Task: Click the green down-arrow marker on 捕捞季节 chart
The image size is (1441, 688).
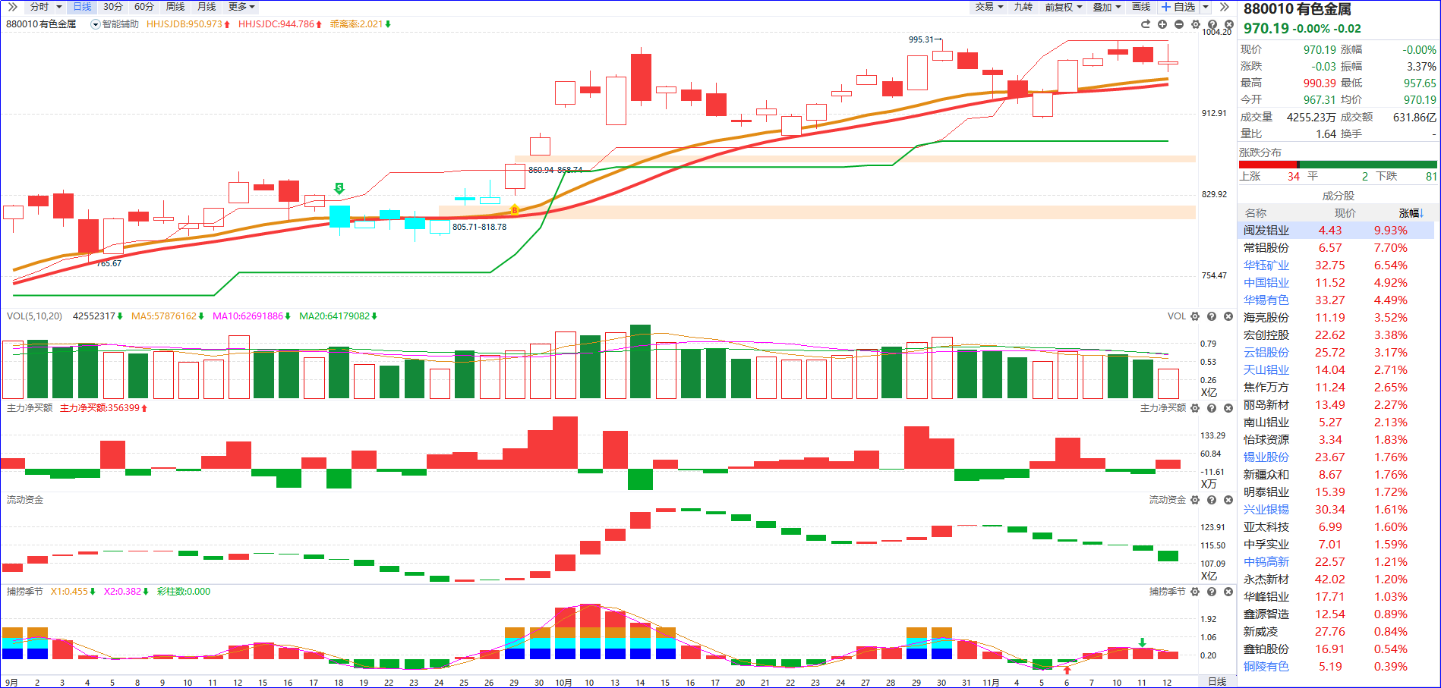Action: (x=1142, y=642)
